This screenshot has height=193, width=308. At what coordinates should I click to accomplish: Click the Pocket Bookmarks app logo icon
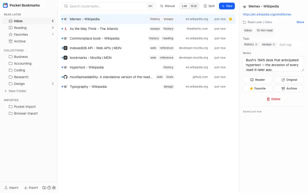point(5,5)
